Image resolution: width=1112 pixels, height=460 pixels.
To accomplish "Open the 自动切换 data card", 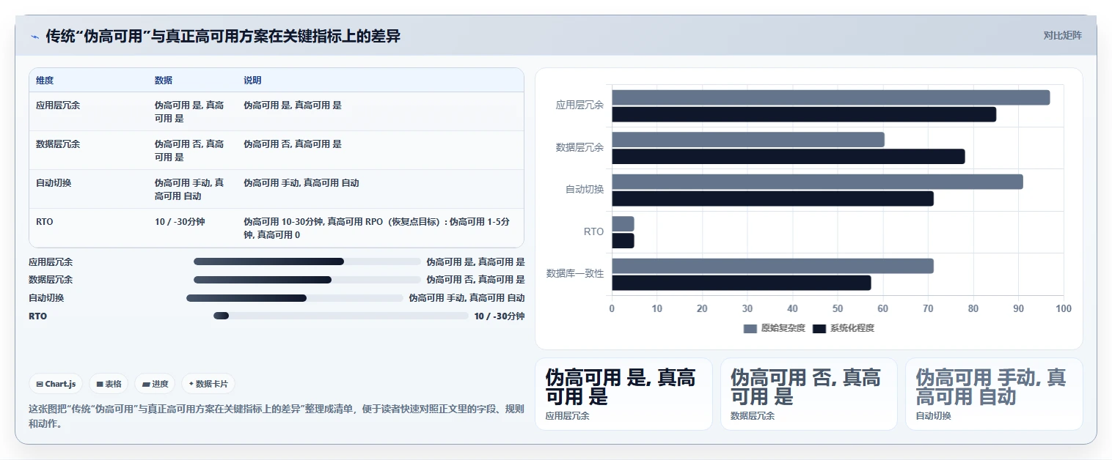I will (x=994, y=394).
